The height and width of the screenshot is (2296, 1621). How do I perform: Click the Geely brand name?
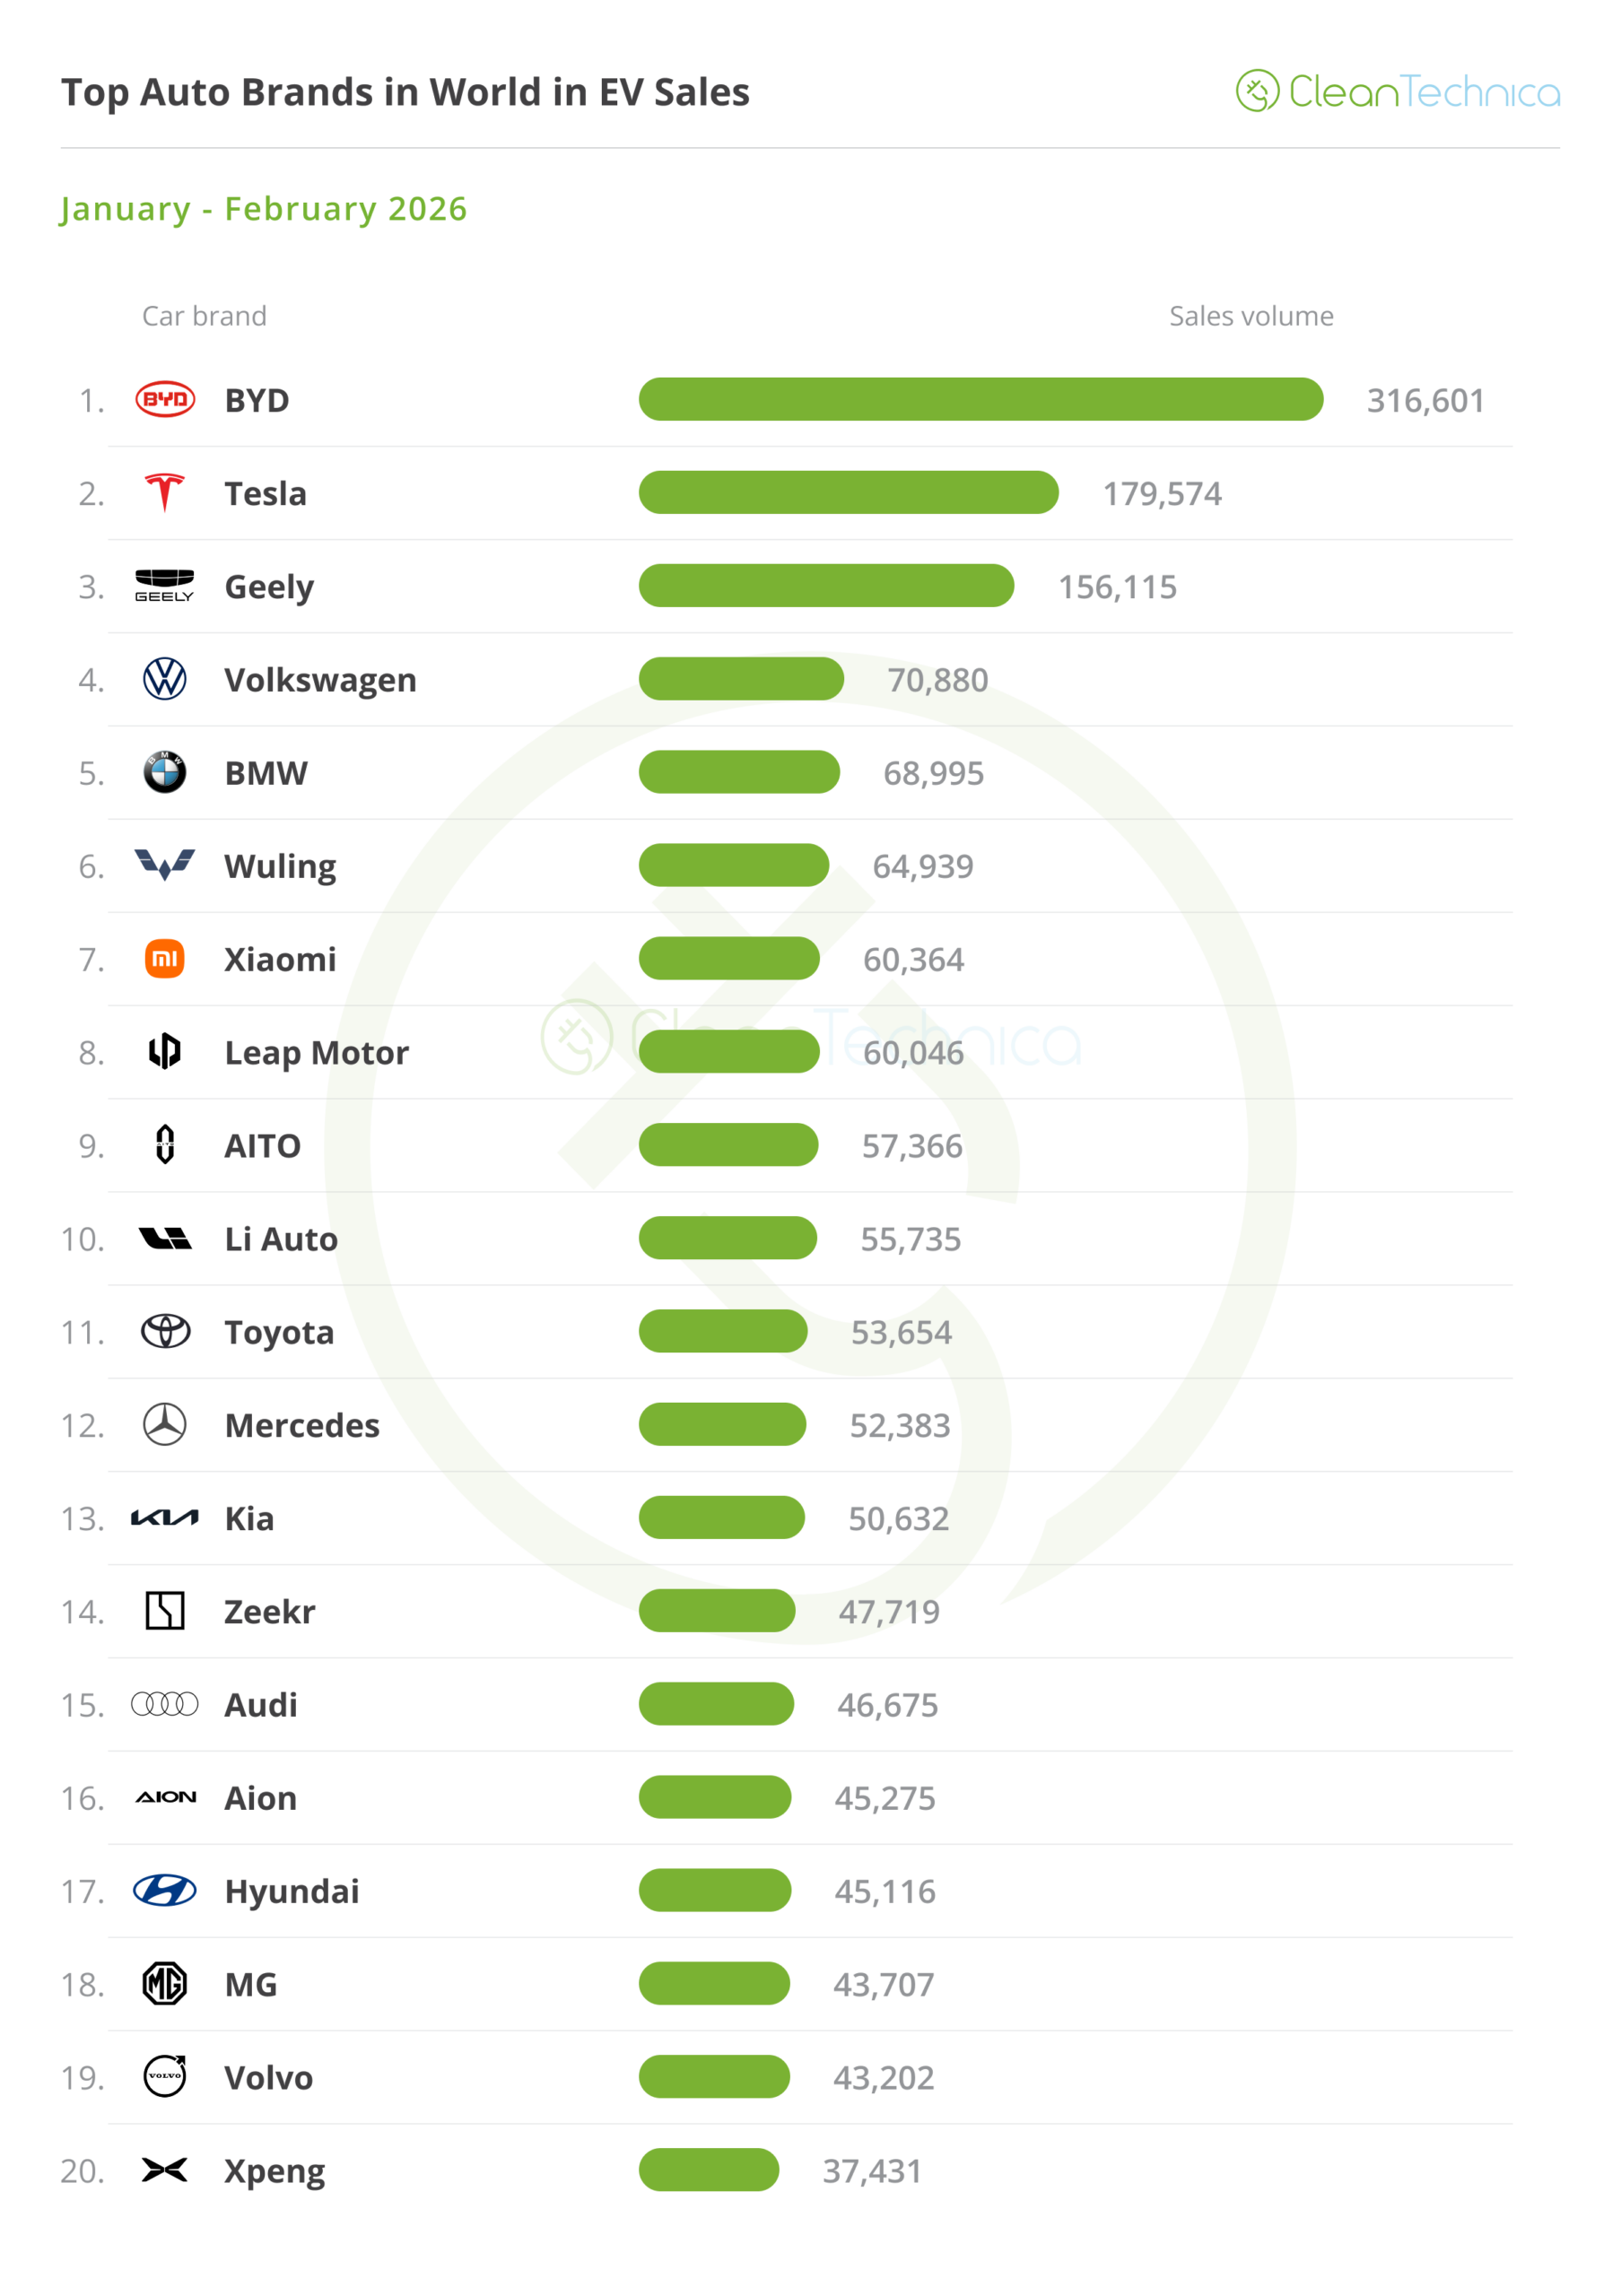(x=269, y=587)
